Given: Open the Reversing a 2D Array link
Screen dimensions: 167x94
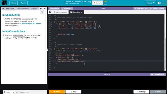Looking at the screenshot, I should click(x=31, y=23).
